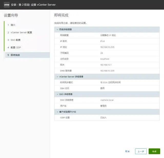Select the DNS 服务器 value 192.168.10.235
Viewport: 164px width, 158px height.
[107, 71]
